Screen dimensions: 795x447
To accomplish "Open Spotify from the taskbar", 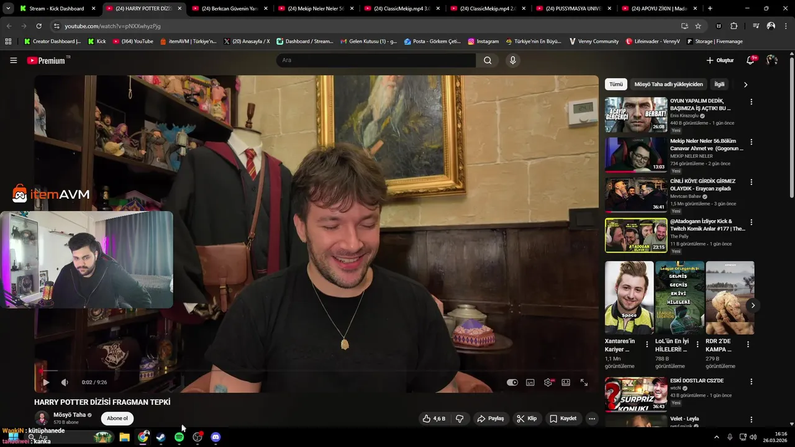I will tap(179, 437).
